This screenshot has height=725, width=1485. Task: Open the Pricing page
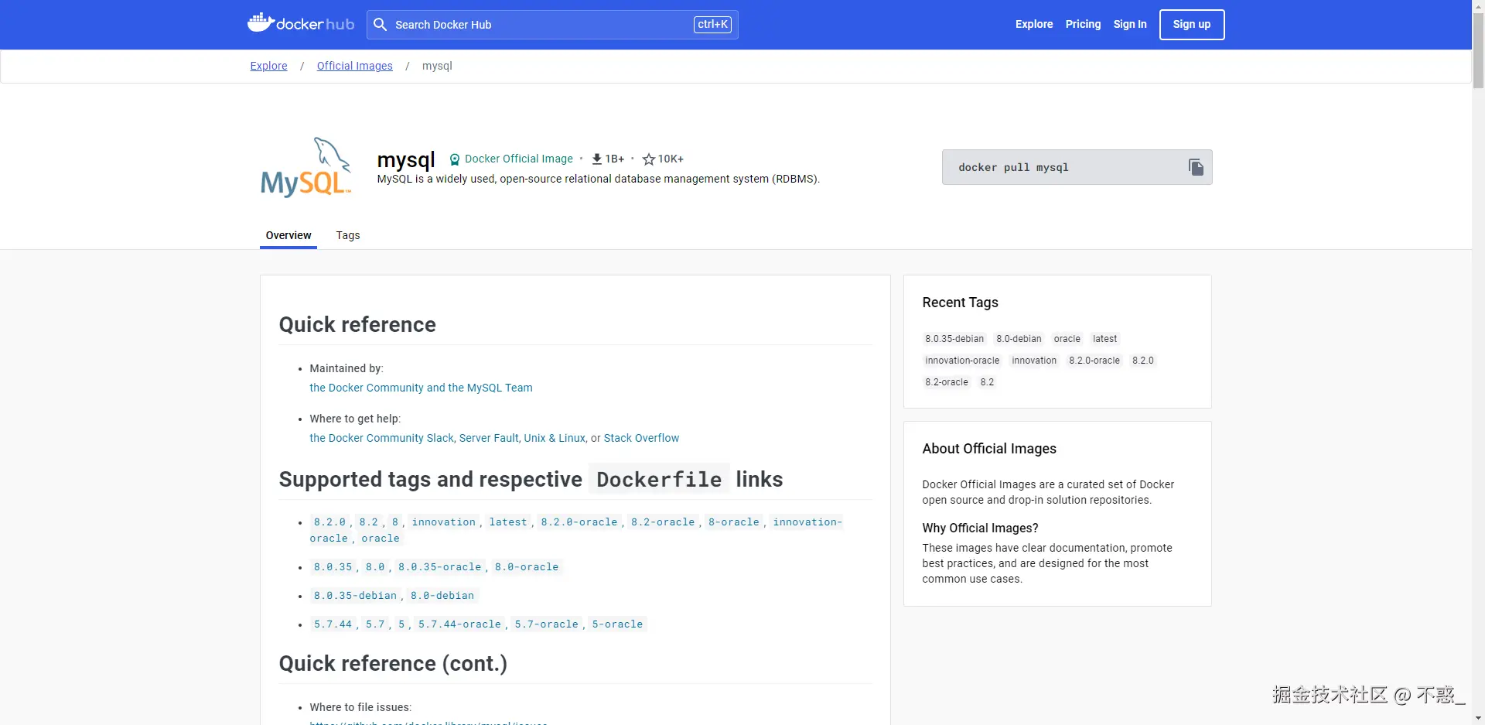(x=1083, y=24)
